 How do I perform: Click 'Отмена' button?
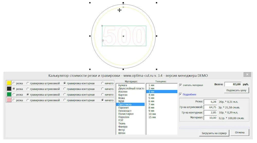coord(240,132)
